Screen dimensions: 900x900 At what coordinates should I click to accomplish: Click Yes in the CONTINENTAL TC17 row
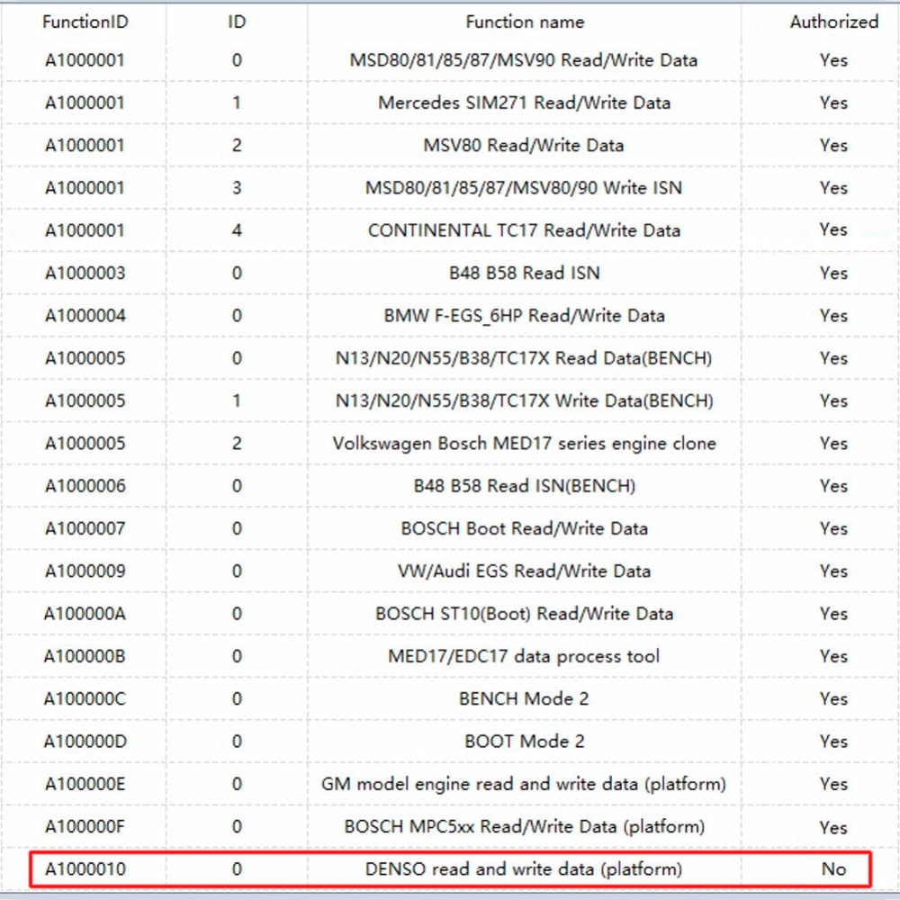point(833,229)
